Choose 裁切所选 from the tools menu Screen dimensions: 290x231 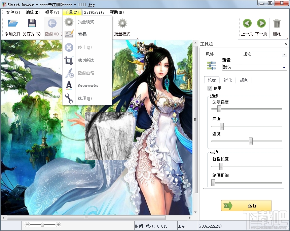[87, 61]
